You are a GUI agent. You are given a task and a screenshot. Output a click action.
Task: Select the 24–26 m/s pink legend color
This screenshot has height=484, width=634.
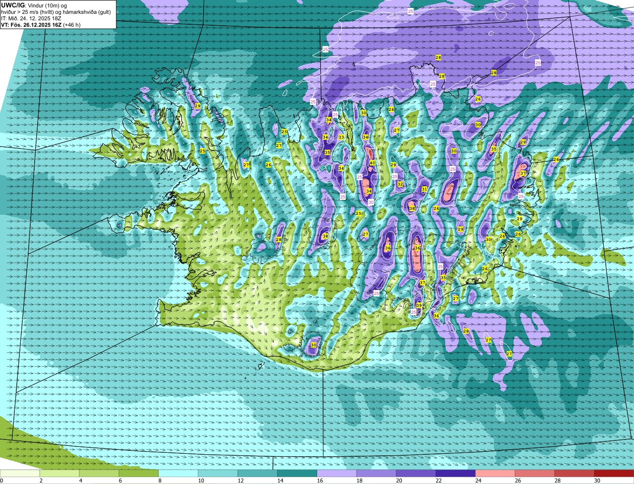coord(495,473)
